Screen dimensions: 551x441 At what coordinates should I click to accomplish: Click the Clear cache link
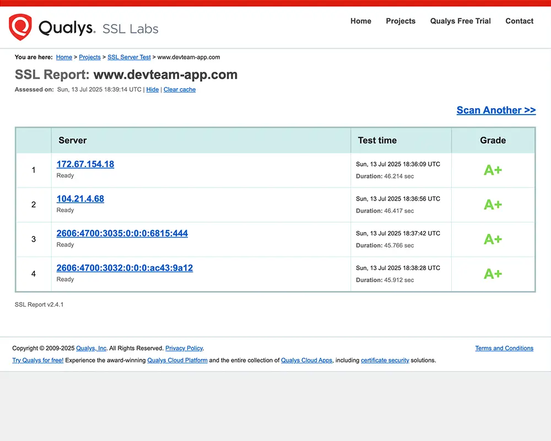pyautogui.click(x=180, y=89)
